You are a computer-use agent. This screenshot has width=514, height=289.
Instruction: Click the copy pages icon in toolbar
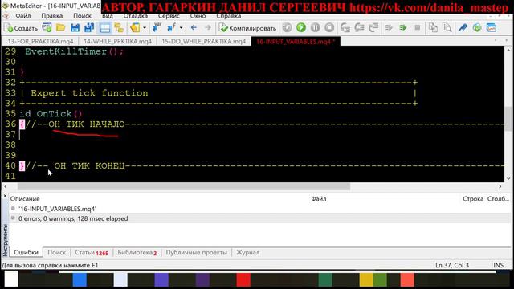tap(433, 28)
